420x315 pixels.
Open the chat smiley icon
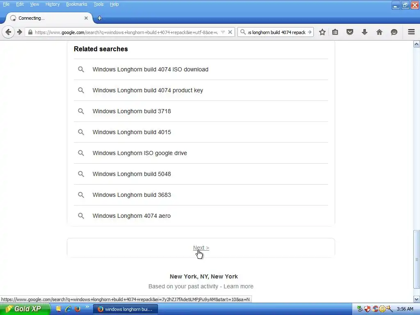coord(394,32)
